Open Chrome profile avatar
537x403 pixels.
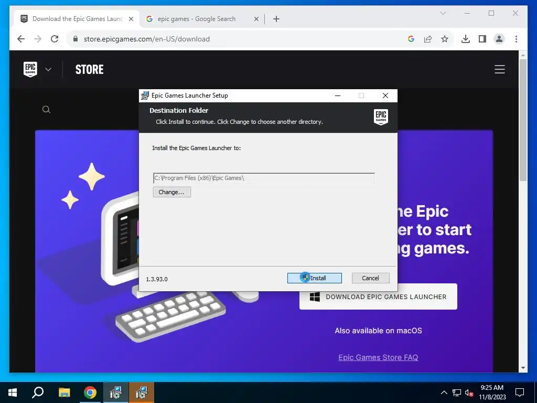tap(499, 39)
